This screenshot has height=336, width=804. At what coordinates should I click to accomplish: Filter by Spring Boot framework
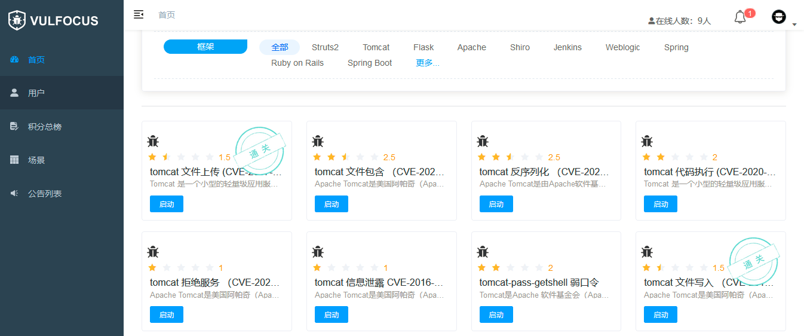(370, 63)
